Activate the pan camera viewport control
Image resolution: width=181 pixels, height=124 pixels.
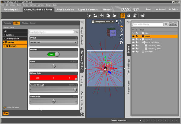coord(121,30)
